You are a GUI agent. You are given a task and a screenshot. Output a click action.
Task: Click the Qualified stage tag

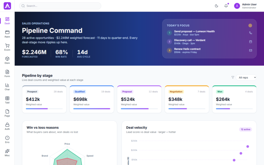coord(80,91)
